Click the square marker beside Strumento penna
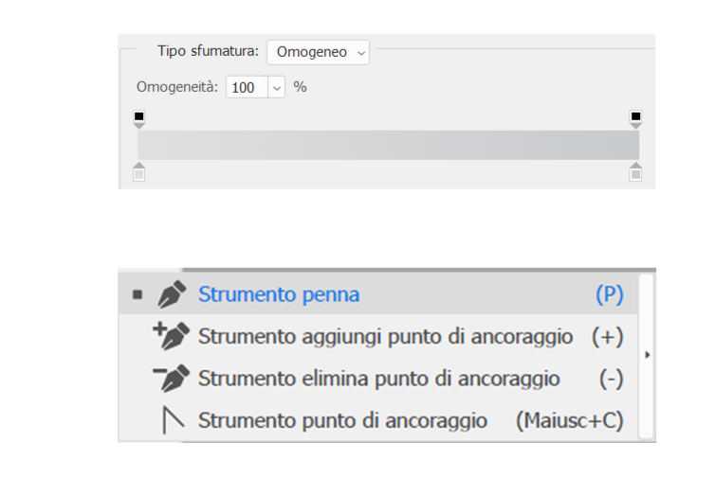The width and height of the screenshot is (715, 478). 137,294
